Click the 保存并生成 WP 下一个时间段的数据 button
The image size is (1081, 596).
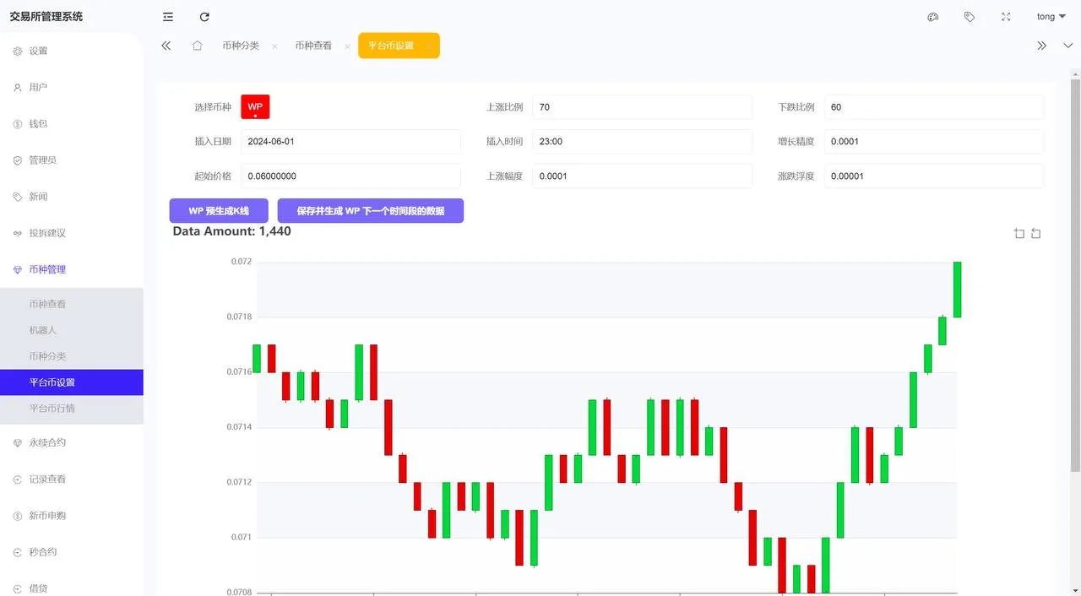[370, 211]
